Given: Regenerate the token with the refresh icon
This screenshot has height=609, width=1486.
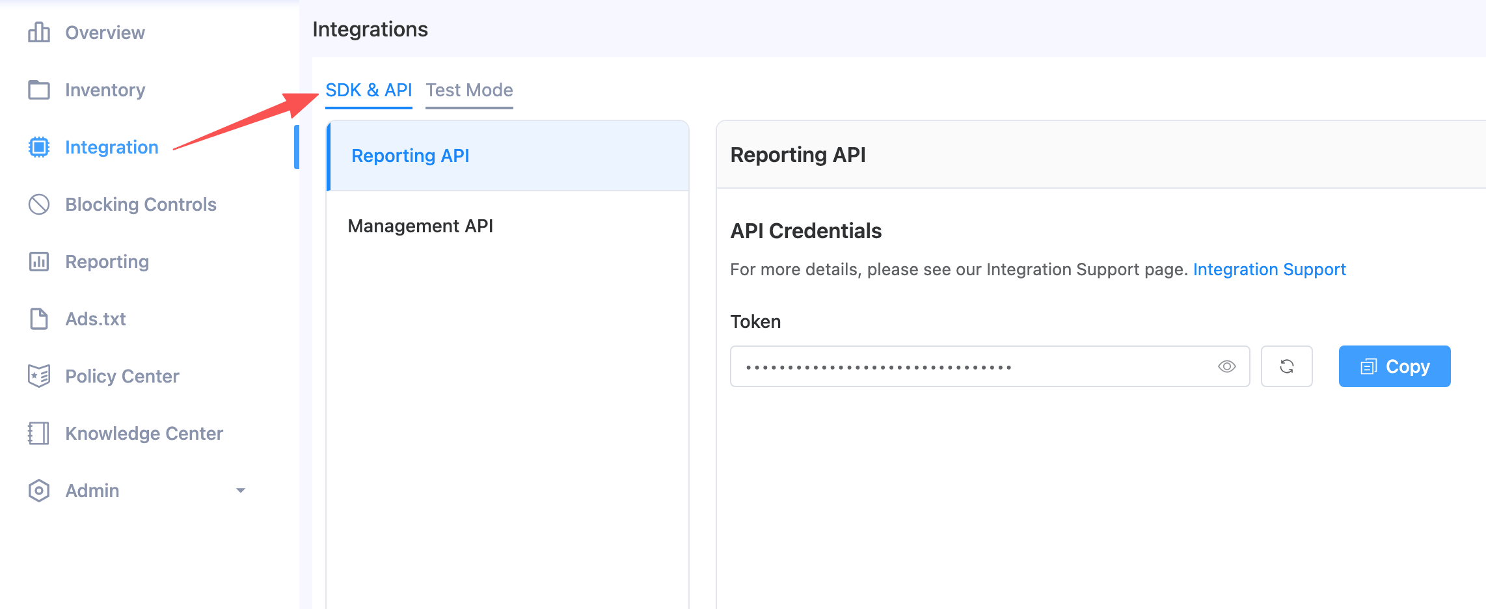Looking at the screenshot, I should click(1286, 366).
